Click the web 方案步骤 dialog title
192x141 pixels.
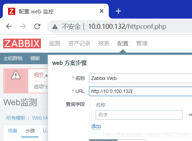(70, 63)
